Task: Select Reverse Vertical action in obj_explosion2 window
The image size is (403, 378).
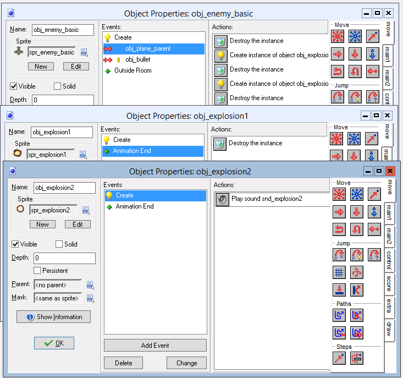Action: 356,229
